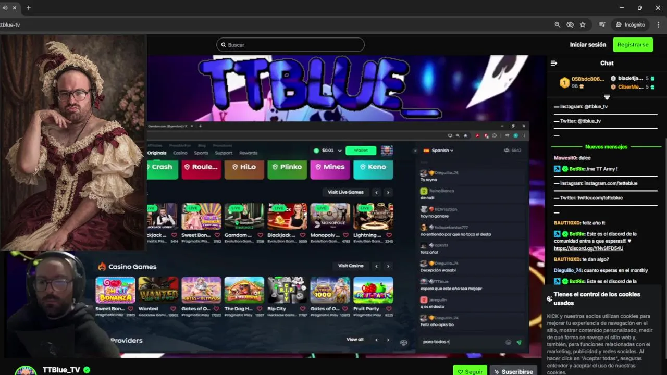Click the Gamdom chat message input
The width and height of the screenshot is (667, 375).
461,342
